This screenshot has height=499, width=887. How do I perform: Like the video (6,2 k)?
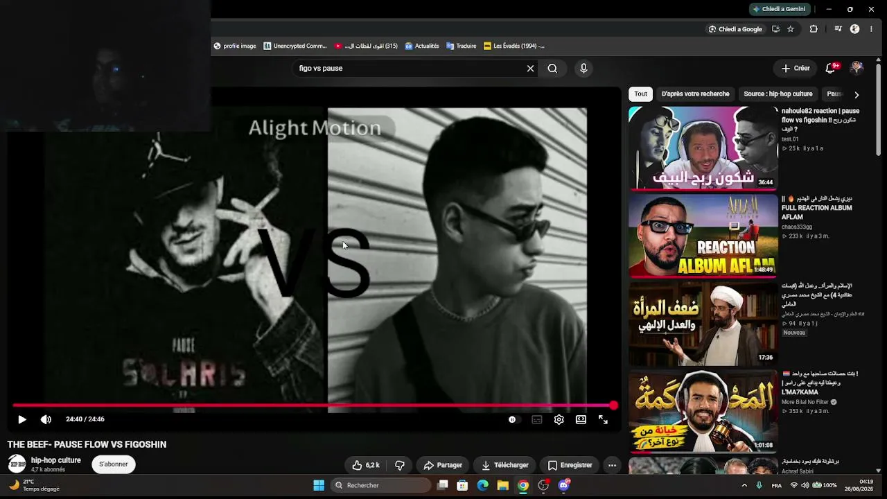pos(366,465)
